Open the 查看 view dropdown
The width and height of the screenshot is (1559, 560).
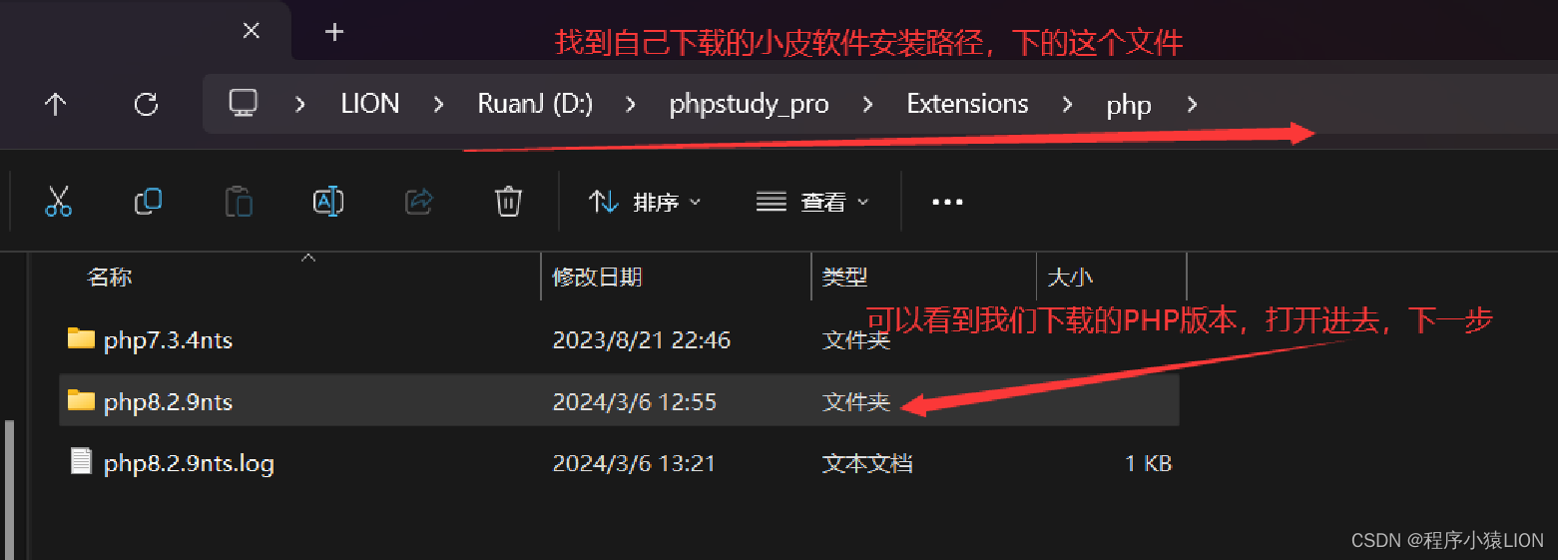[x=812, y=202]
